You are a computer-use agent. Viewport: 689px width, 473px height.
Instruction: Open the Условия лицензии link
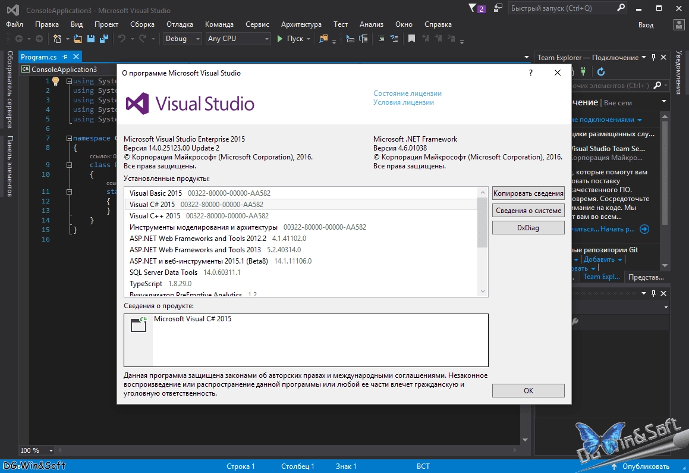click(x=404, y=102)
